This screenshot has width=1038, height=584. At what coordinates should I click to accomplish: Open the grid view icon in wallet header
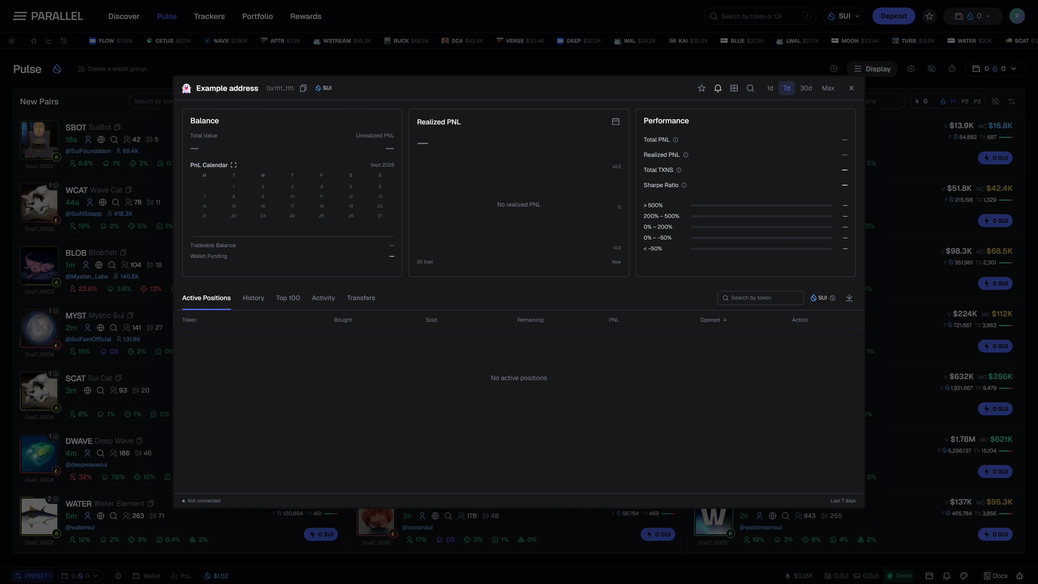[x=734, y=88]
